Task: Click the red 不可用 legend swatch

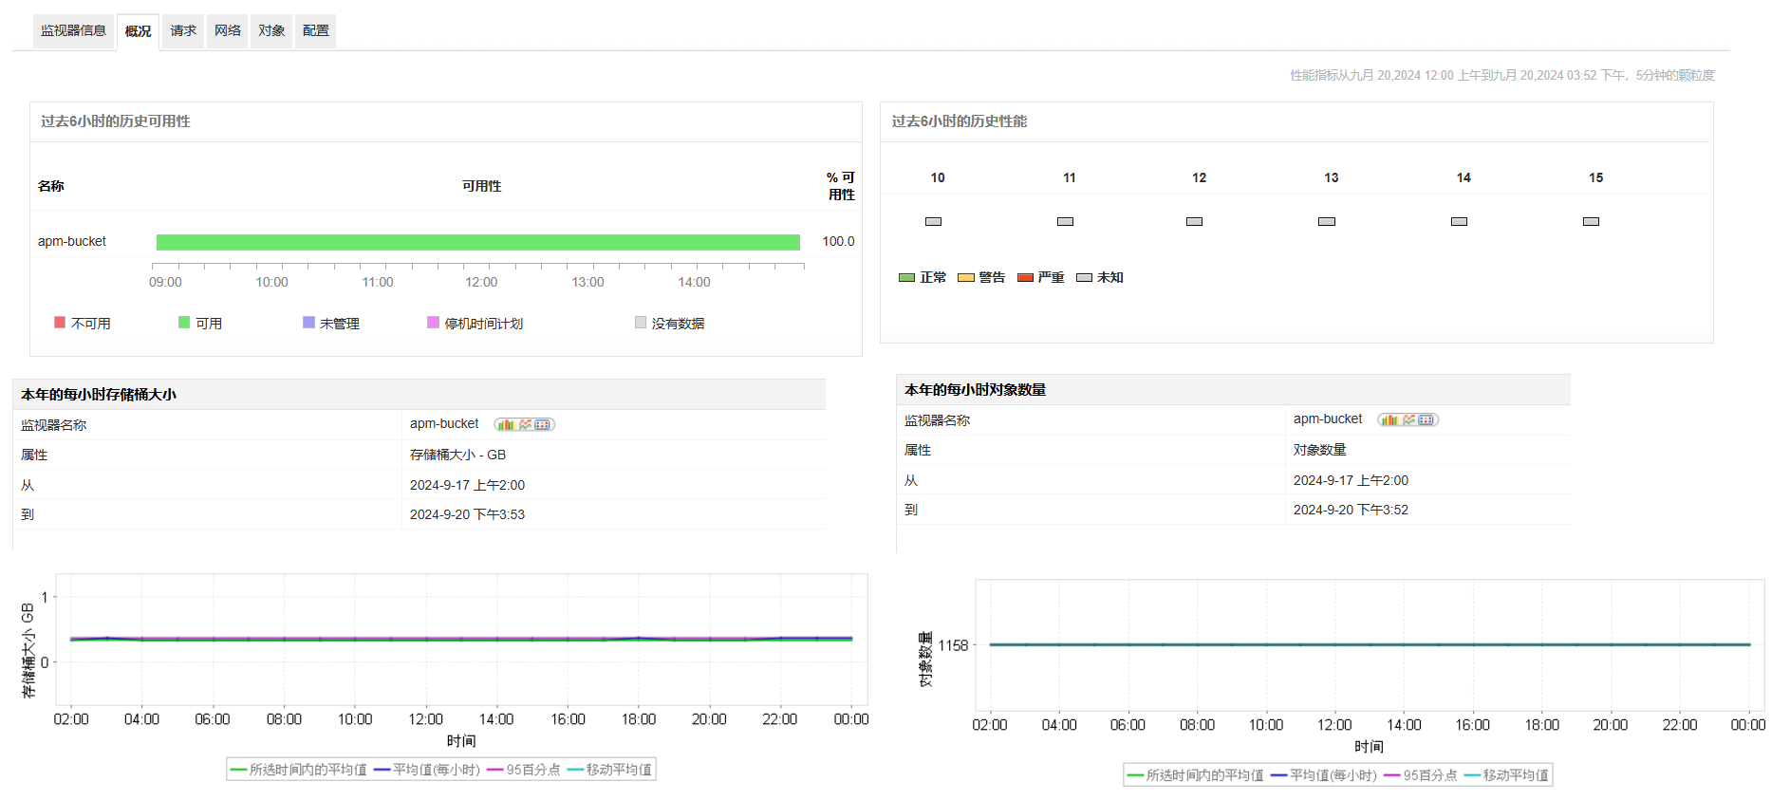Action: (60, 323)
